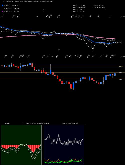125x165 pixels.
Task: Click the '1725' low value label at right
Action: pos(114,56)
